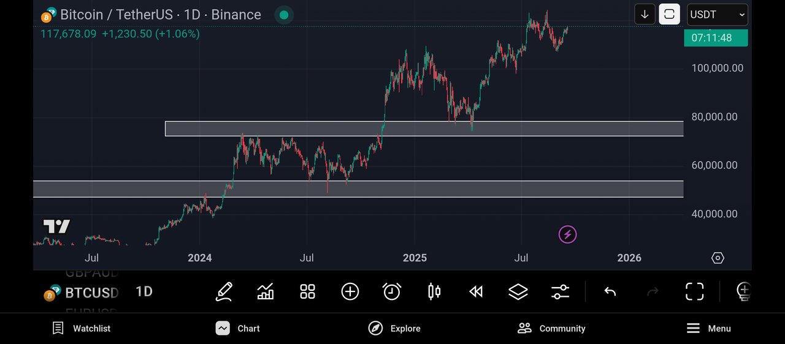Click the 2024 time axis label

point(200,258)
